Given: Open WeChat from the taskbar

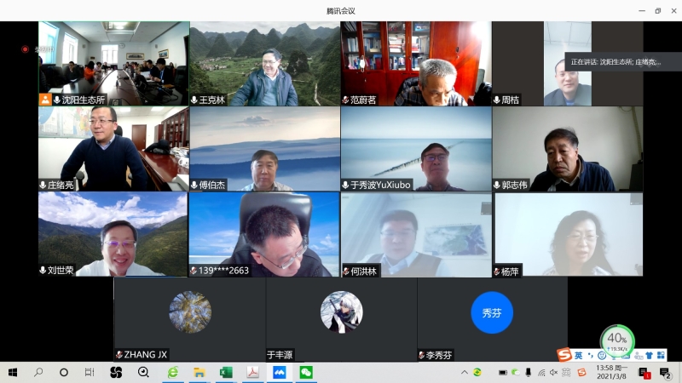Looking at the screenshot, I should [305, 373].
